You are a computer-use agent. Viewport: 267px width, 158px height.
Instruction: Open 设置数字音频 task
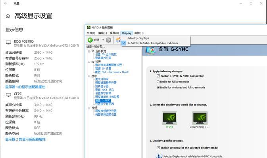tap(103, 93)
